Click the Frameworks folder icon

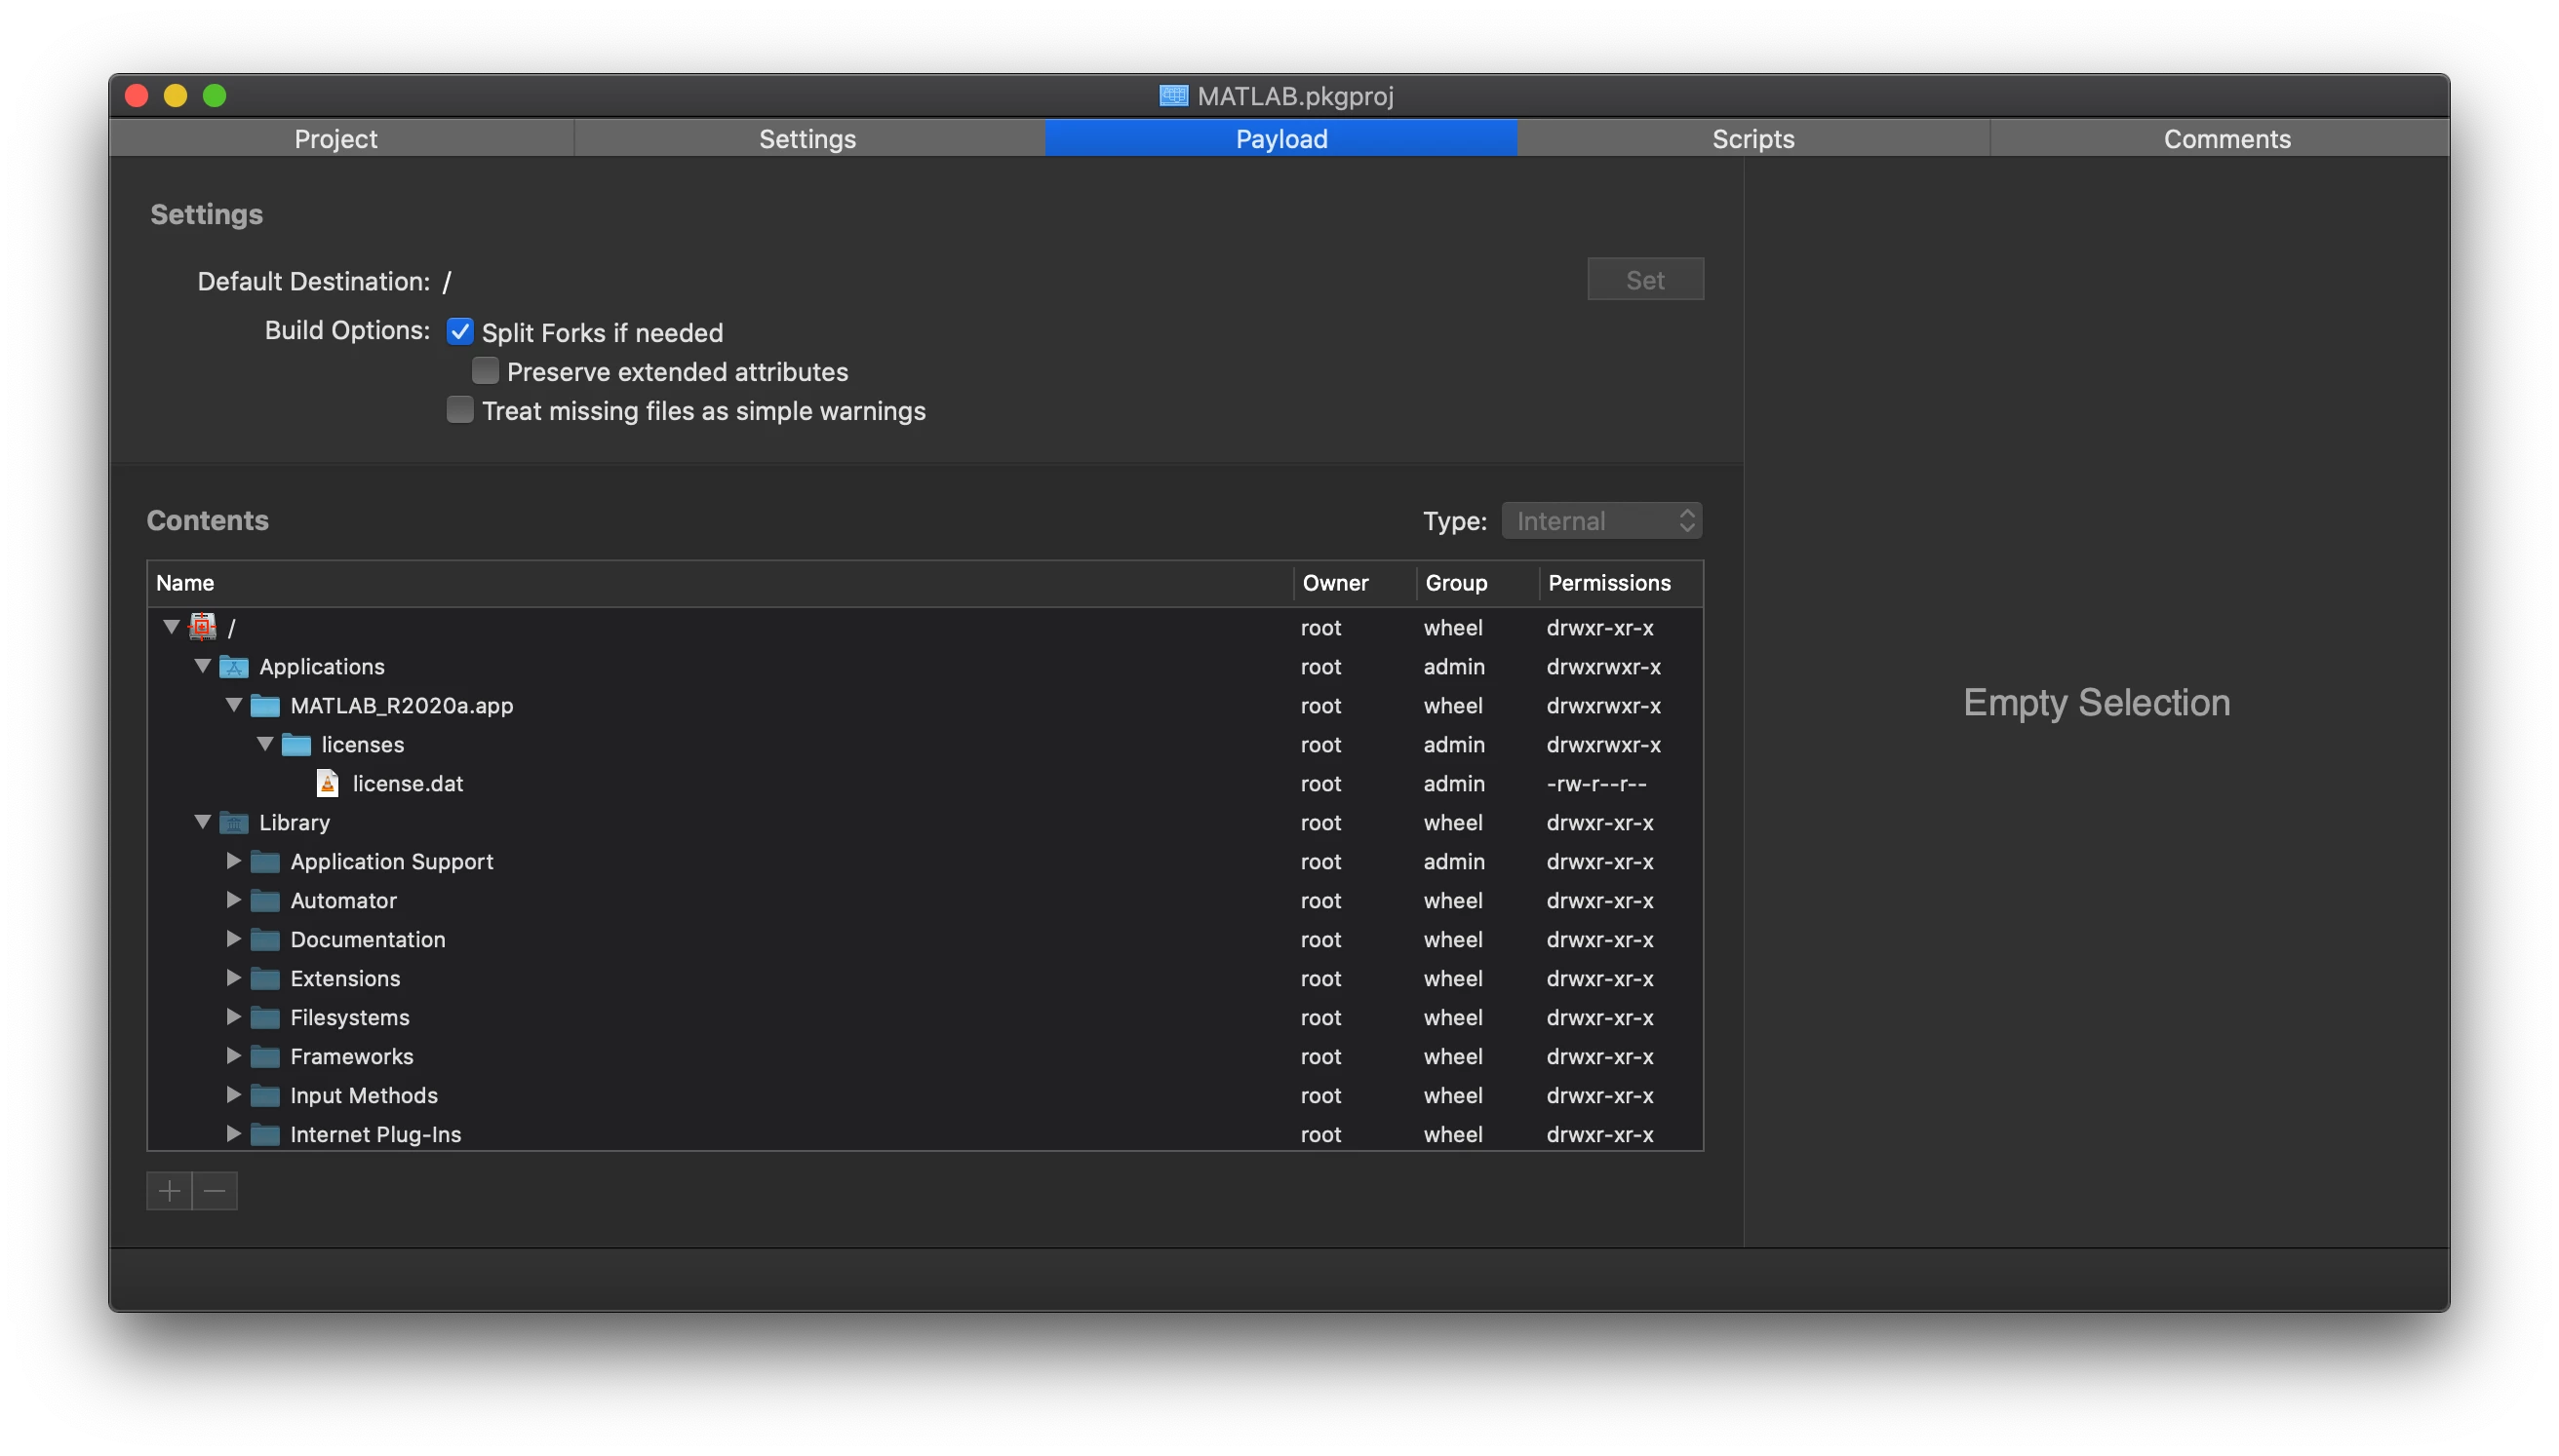click(265, 1056)
